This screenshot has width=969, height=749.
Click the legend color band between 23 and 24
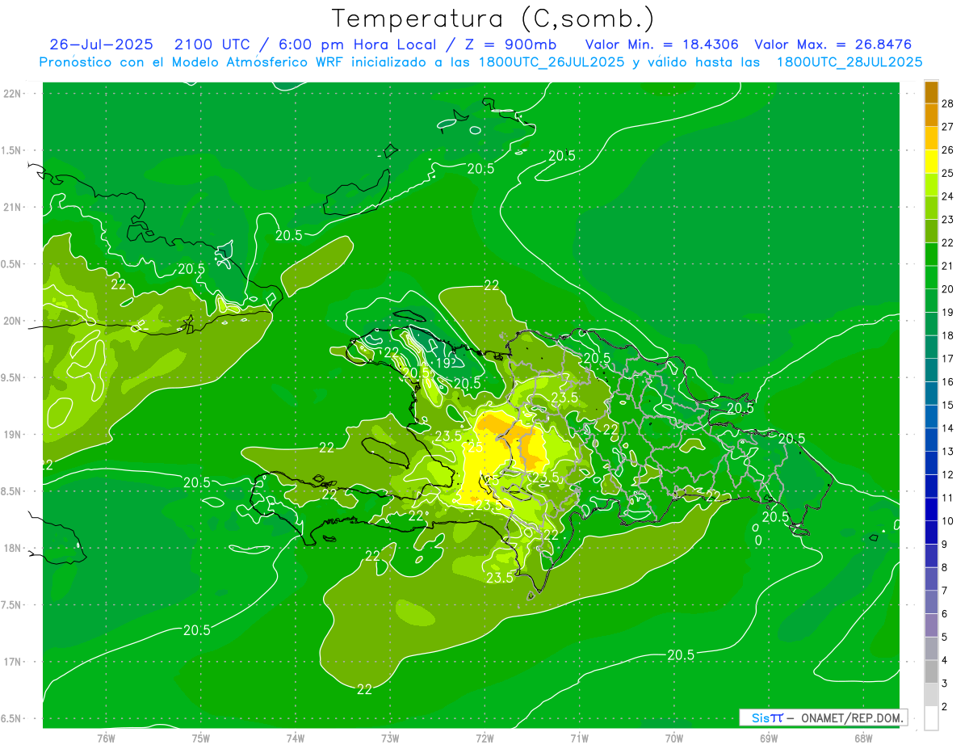(x=931, y=208)
